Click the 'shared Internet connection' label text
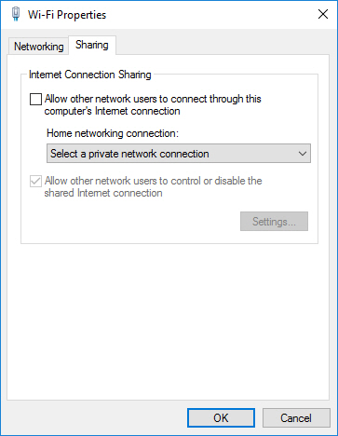Viewport: 338px width, 436px height. pyautogui.click(x=103, y=193)
